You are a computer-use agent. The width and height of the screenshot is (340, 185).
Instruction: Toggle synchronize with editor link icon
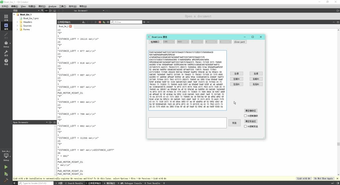point(46,11)
